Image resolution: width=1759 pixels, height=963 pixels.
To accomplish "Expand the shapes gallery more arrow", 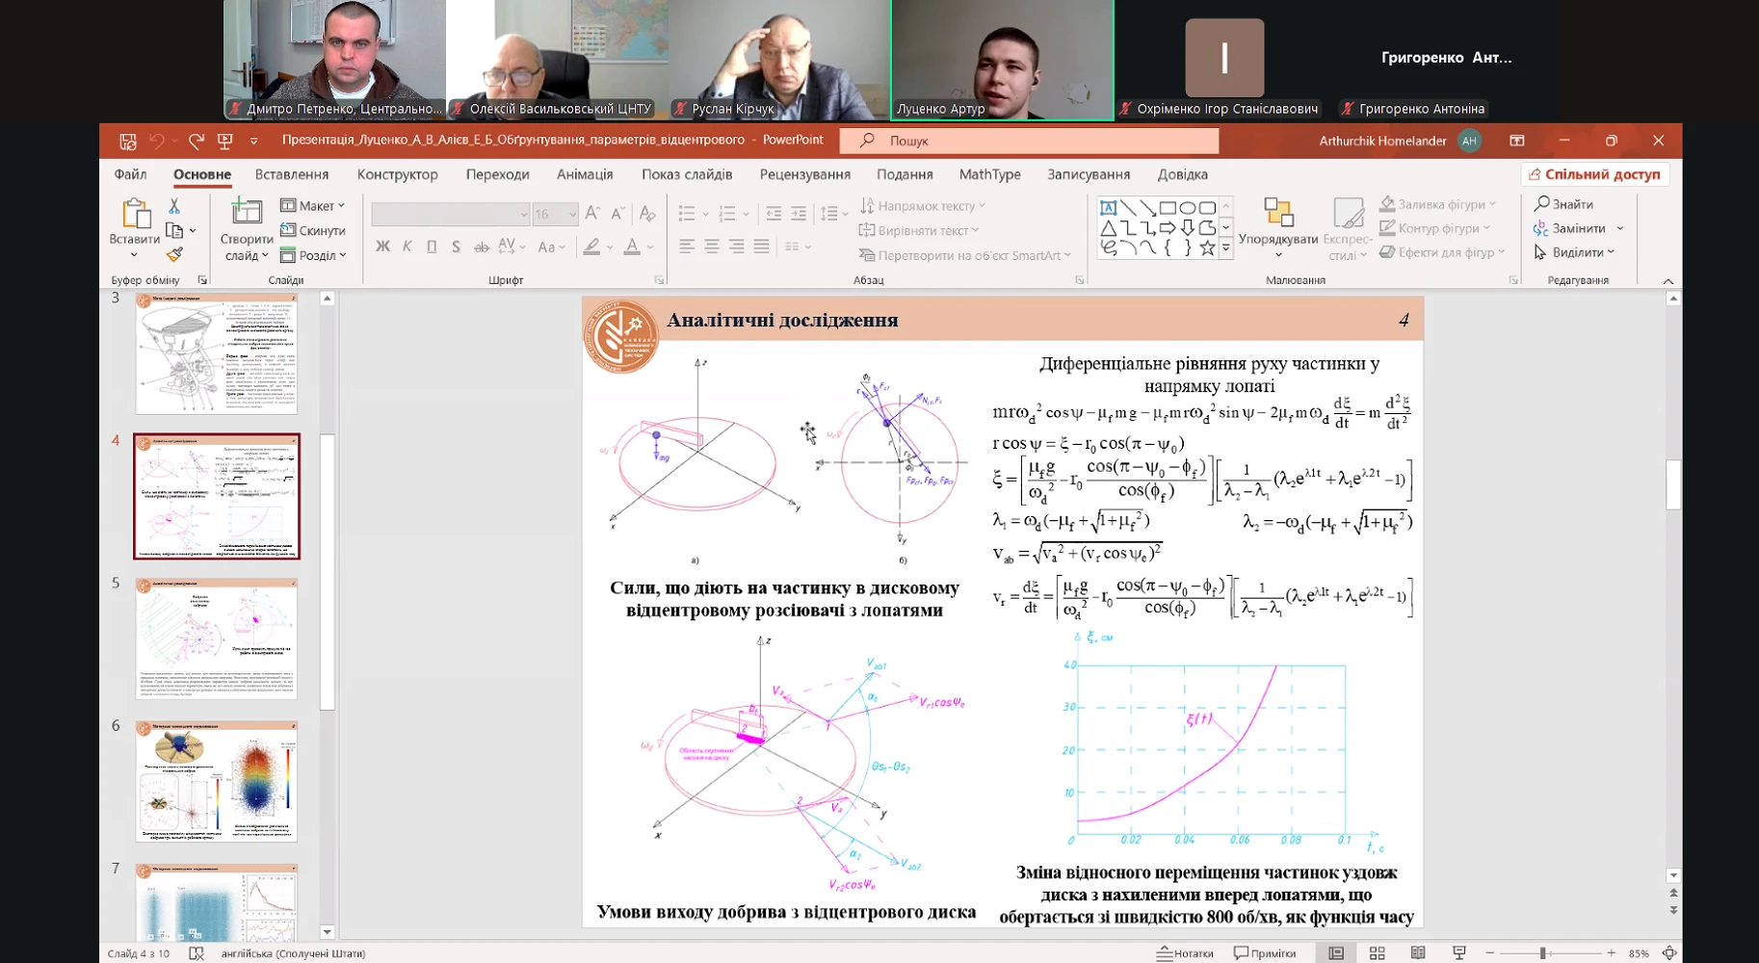I will click(x=1225, y=248).
